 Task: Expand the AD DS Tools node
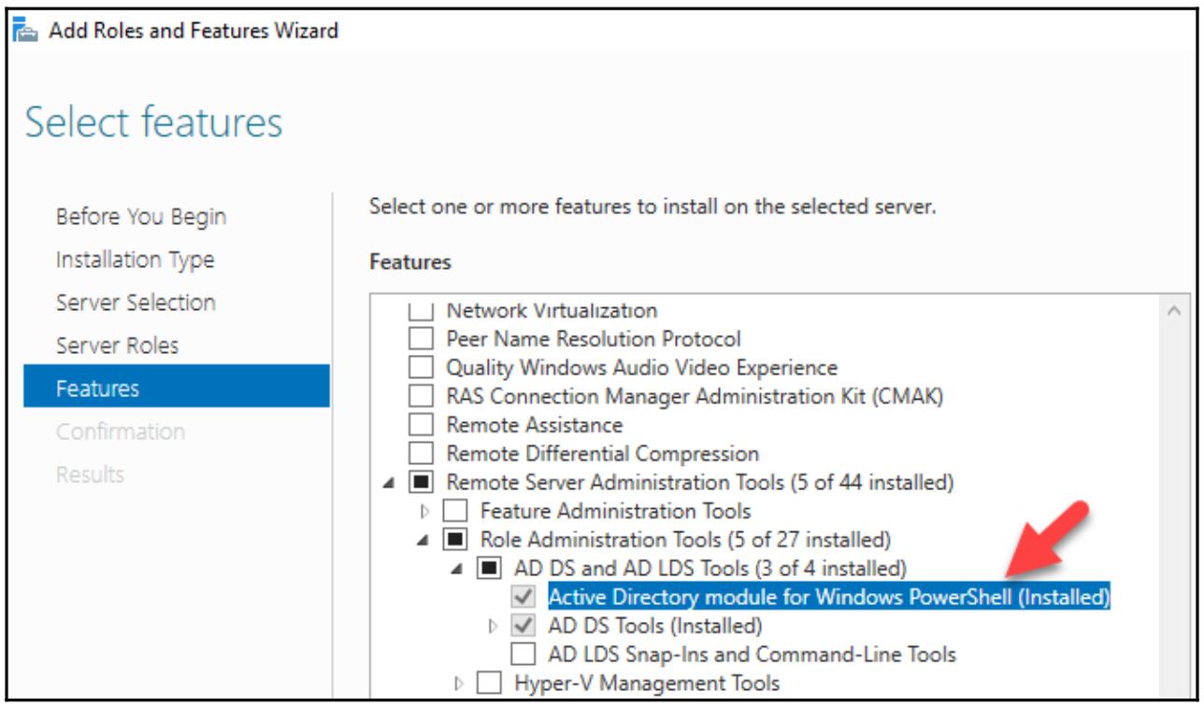493,626
